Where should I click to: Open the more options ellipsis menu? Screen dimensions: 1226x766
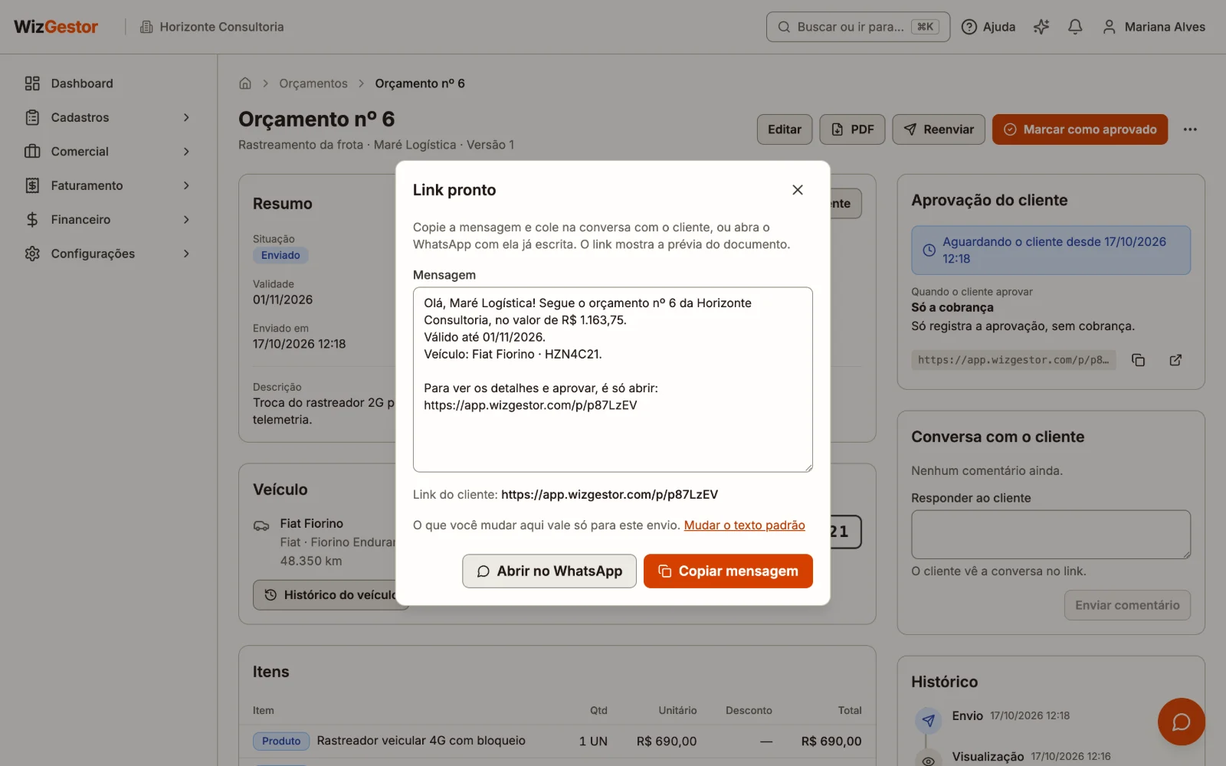1190,129
